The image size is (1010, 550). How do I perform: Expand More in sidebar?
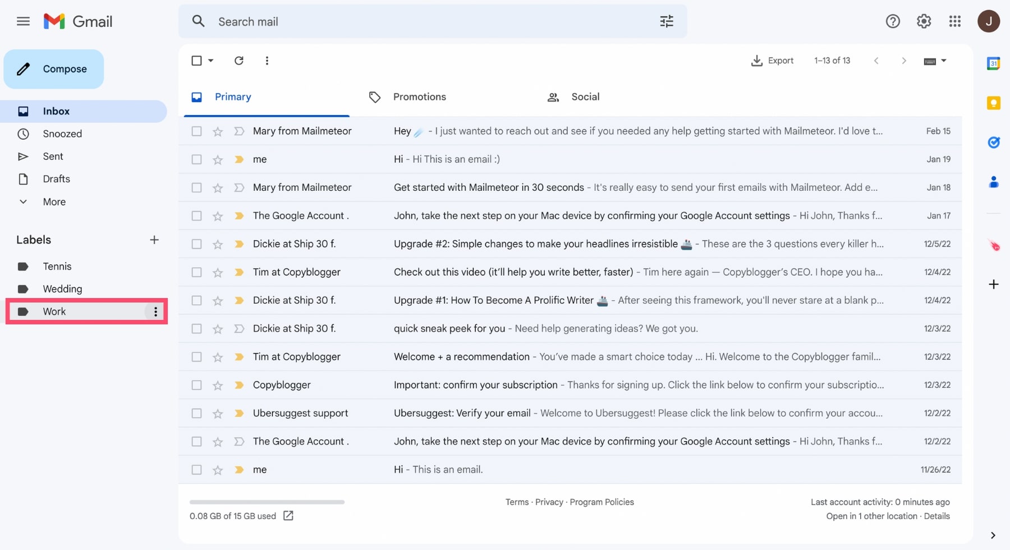coord(54,202)
